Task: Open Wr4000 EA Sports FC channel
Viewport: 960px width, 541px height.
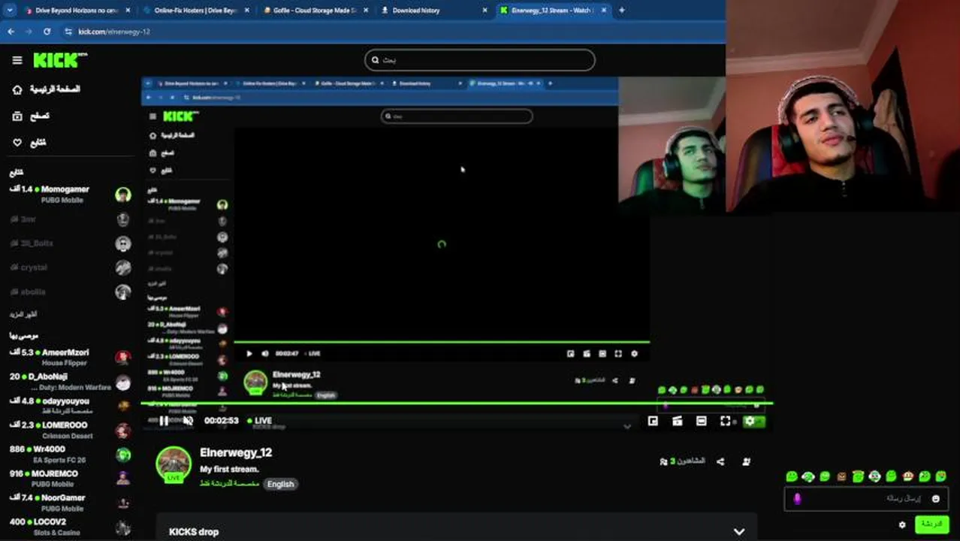Action: click(71, 454)
